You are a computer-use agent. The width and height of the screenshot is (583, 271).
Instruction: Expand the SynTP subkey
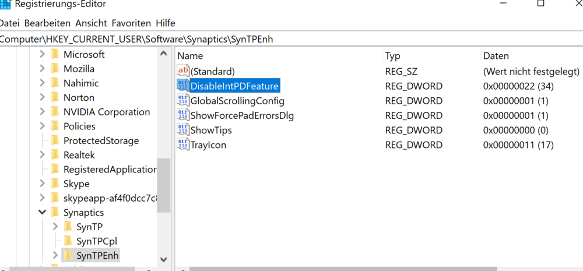(x=55, y=227)
